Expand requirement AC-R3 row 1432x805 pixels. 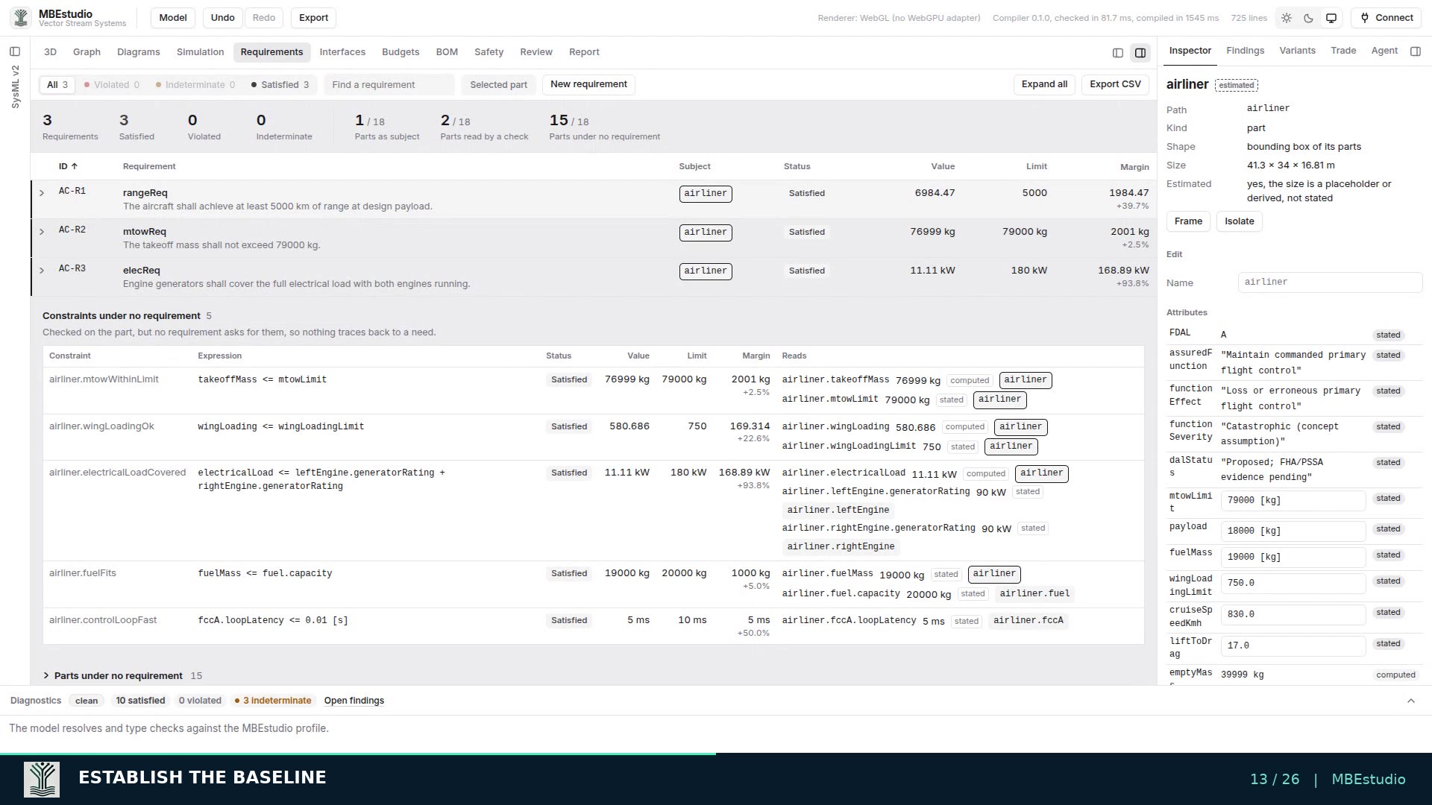[42, 271]
